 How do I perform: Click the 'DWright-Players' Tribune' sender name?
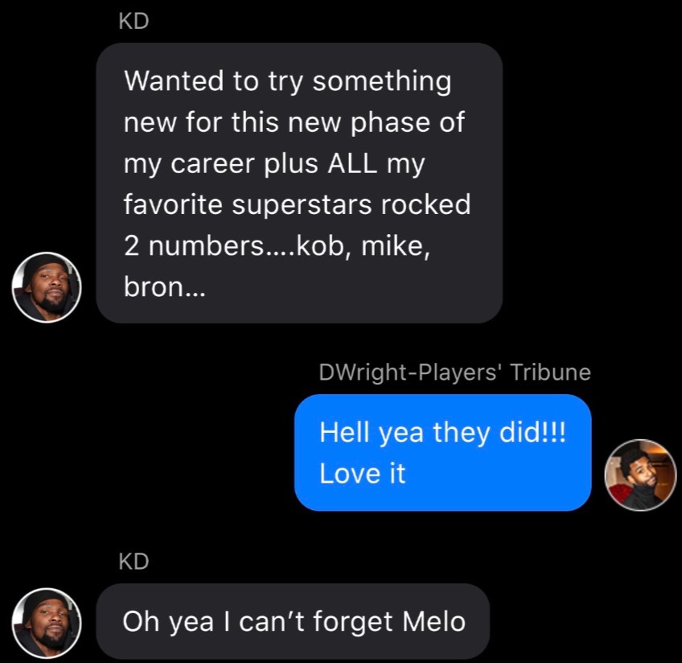point(454,373)
